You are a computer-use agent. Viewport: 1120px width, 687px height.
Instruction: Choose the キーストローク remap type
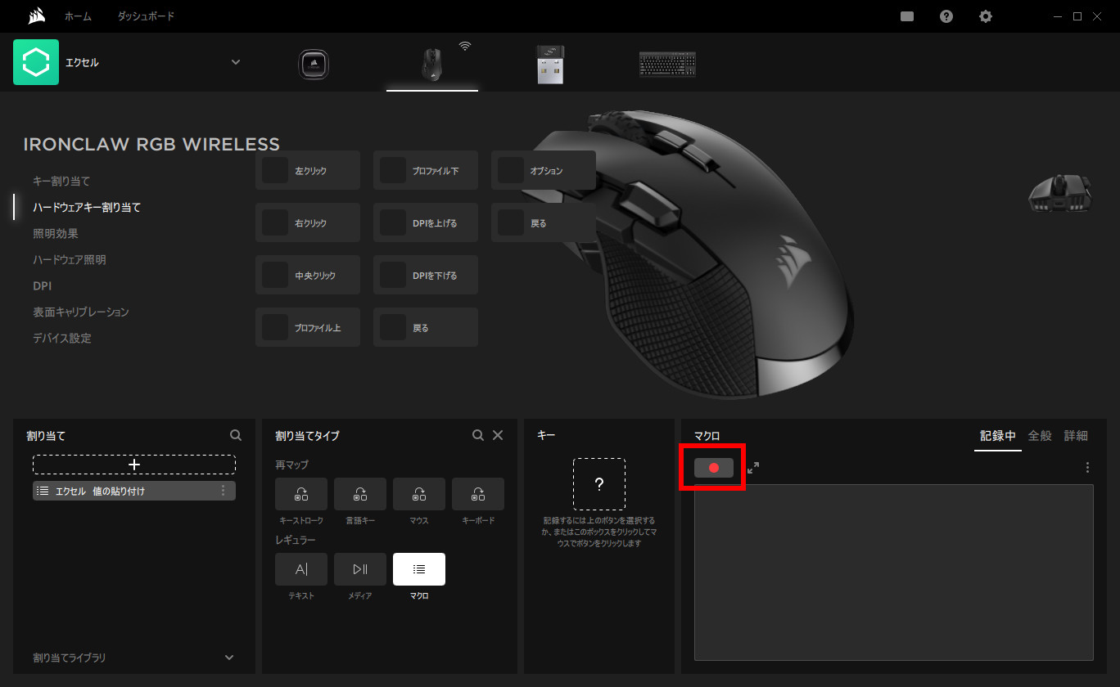point(301,494)
